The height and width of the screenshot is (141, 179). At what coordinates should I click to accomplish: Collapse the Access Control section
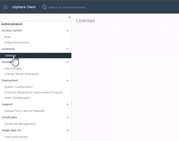pyautogui.click(x=68, y=31)
